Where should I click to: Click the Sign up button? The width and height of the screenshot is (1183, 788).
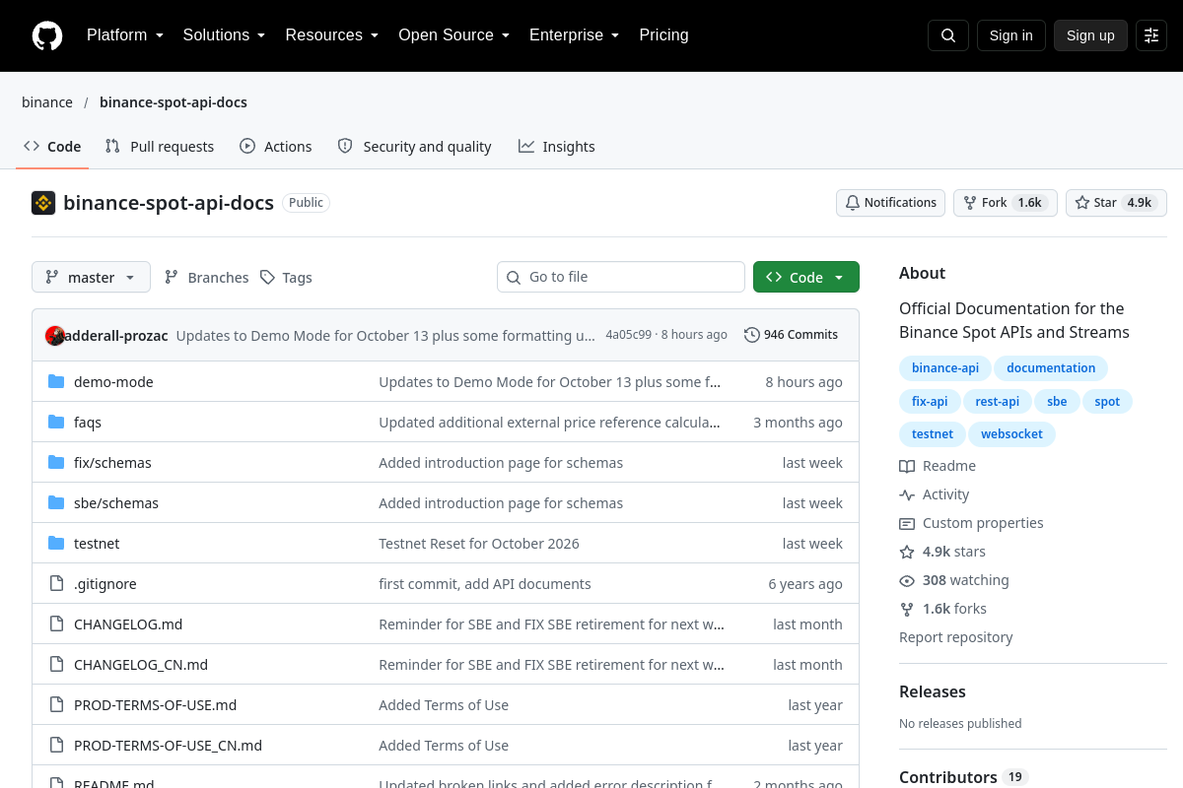tap(1090, 35)
